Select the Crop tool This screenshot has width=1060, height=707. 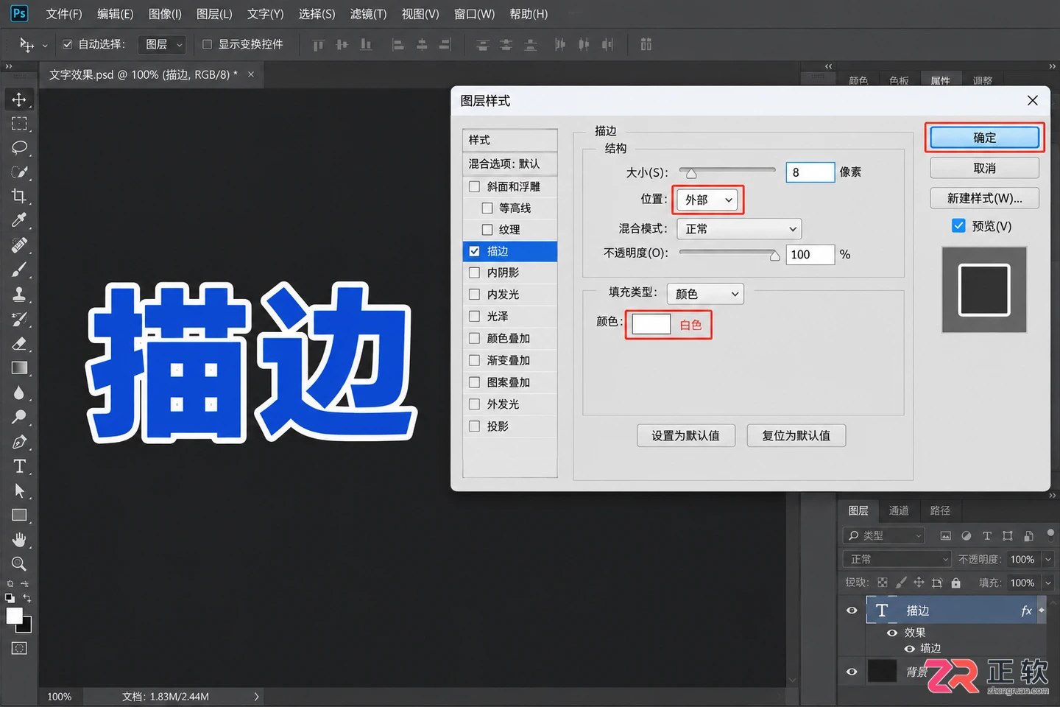coord(19,196)
